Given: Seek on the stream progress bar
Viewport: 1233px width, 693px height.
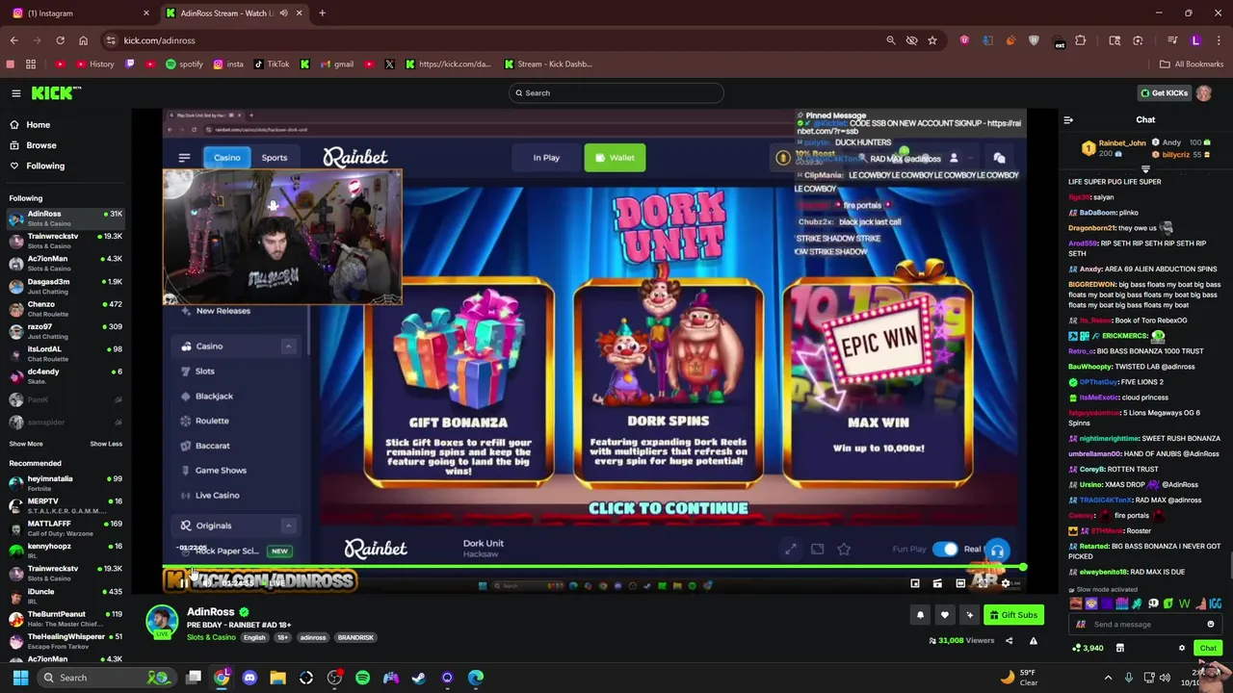Looking at the screenshot, I should coord(592,568).
